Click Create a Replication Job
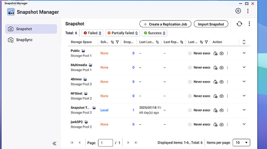Screen dimensions: 267x149 click(x=165, y=24)
